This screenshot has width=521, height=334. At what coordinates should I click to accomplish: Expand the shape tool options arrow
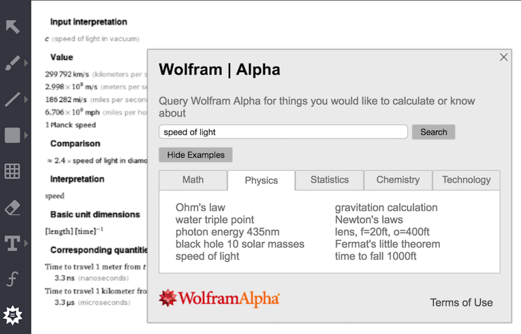[27, 135]
